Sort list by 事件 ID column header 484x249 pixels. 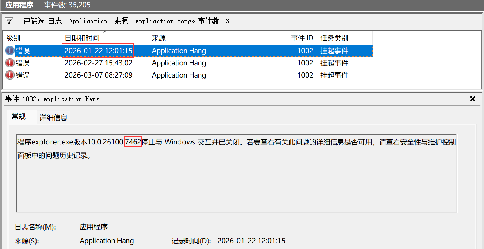tap(302, 38)
